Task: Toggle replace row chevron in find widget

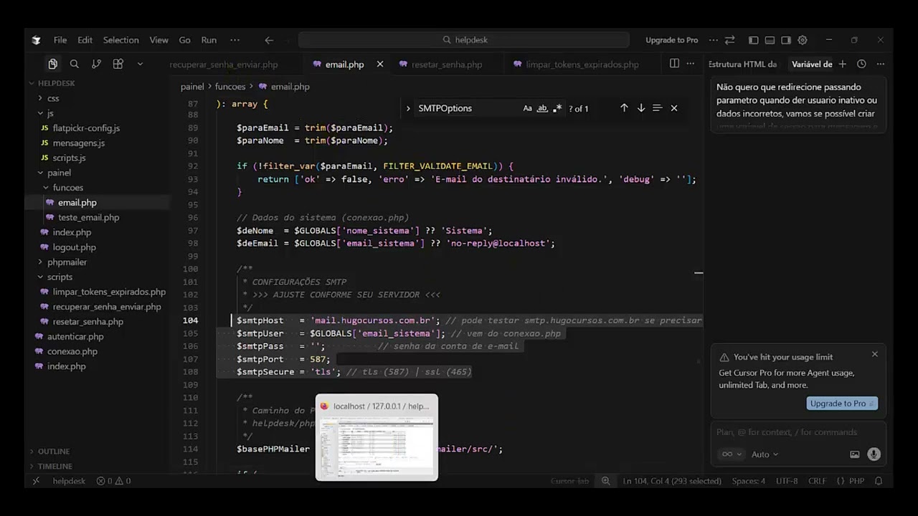Action: (408, 108)
